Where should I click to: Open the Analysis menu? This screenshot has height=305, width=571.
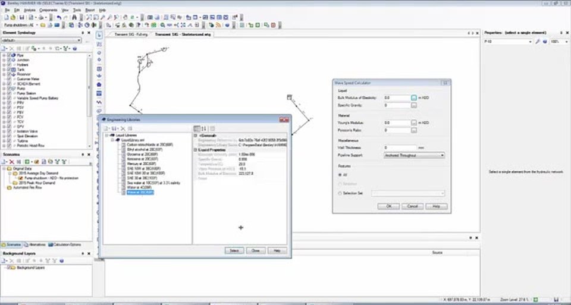tap(30, 10)
